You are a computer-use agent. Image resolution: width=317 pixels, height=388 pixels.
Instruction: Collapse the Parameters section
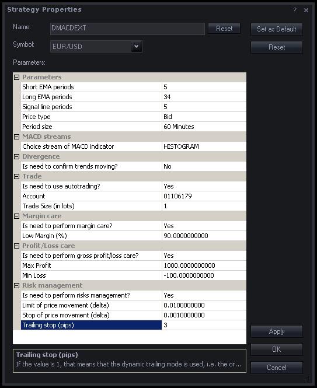coord(16,77)
